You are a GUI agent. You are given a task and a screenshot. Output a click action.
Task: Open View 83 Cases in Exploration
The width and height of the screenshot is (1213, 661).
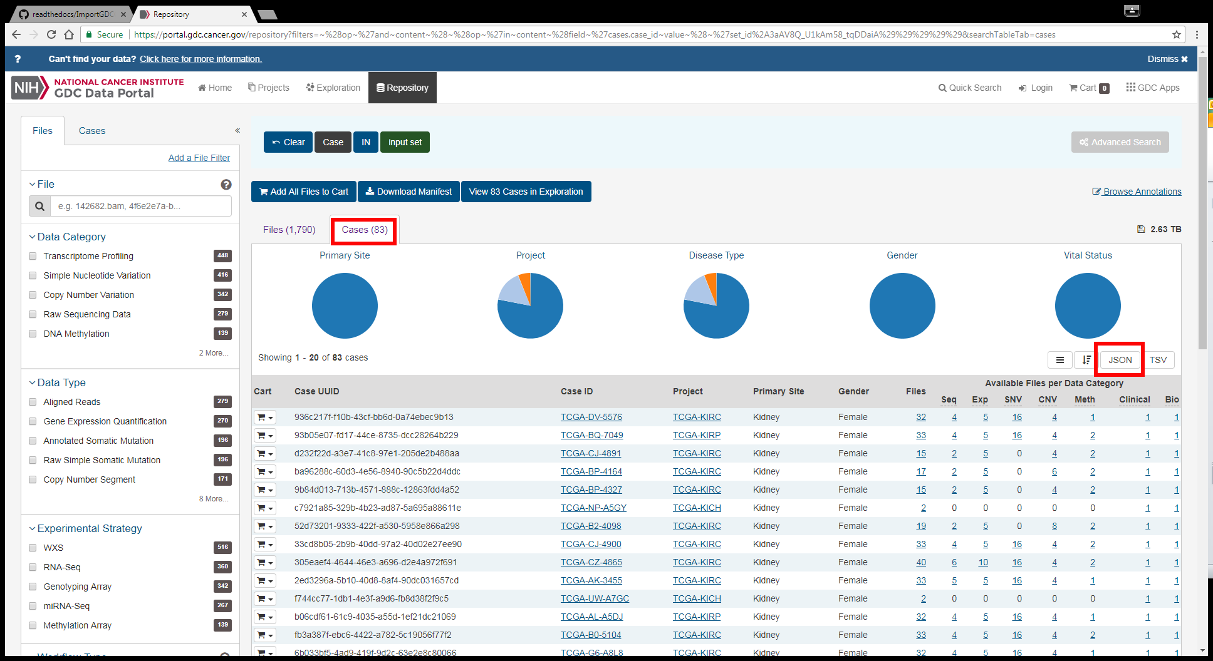pyautogui.click(x=526, y=192)
